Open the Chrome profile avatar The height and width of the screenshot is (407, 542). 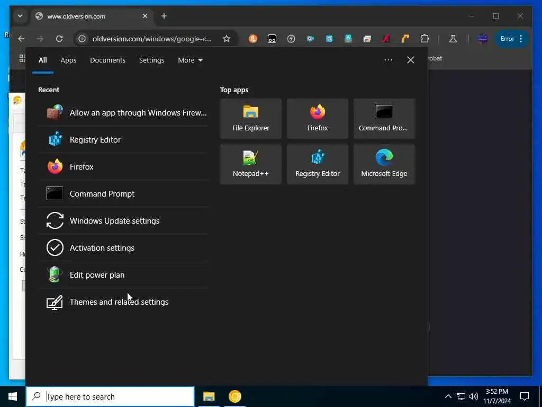pyautogui.click(x=483, y=39)
